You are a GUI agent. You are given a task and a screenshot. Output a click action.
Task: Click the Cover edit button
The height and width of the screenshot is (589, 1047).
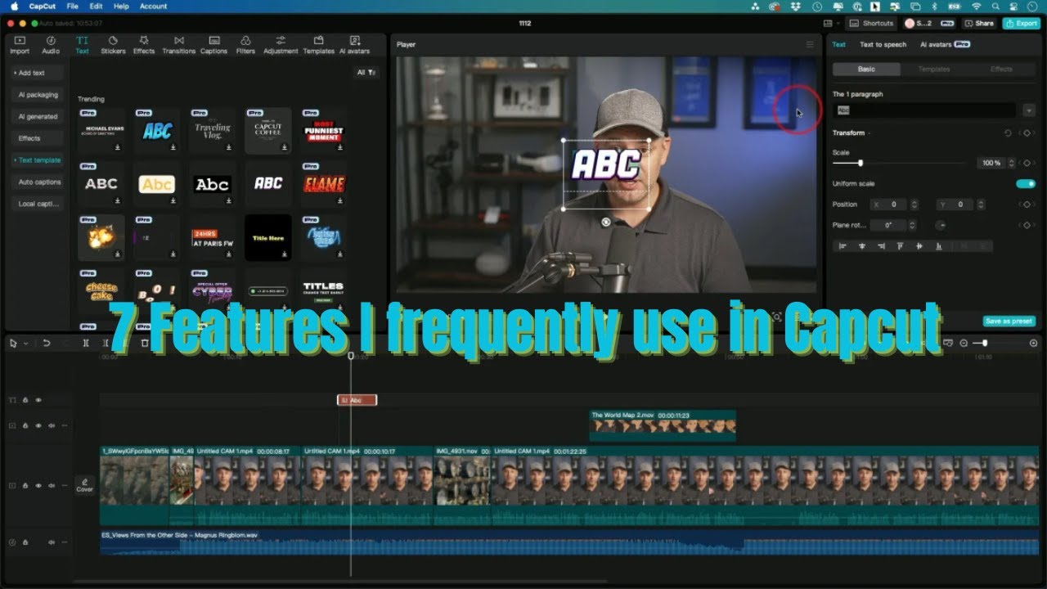[85, 485]
